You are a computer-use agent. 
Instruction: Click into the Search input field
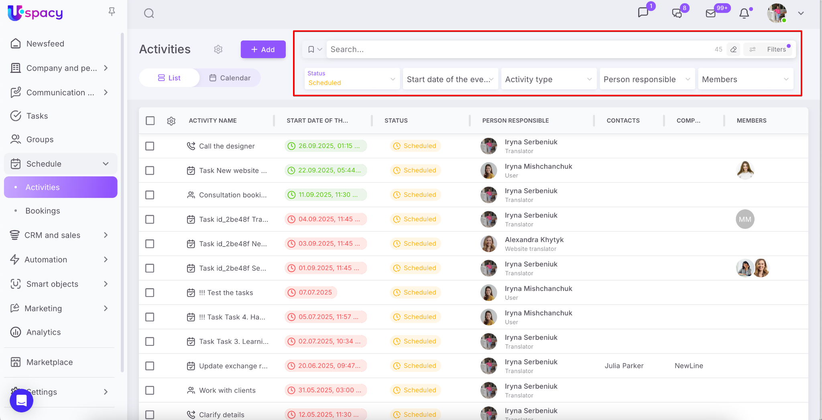[518, 49]
